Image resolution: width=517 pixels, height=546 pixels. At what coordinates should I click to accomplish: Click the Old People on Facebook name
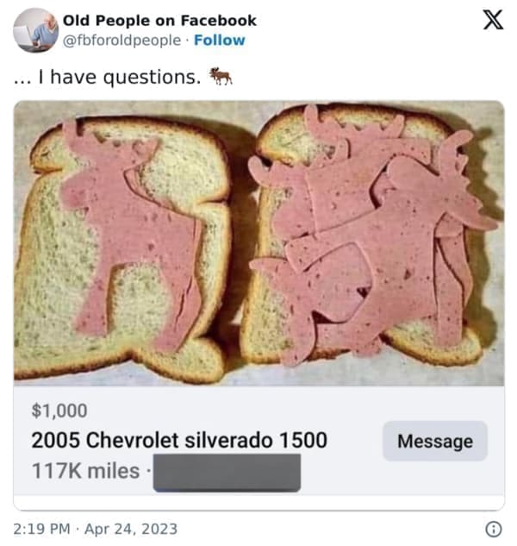click(159, 21)
